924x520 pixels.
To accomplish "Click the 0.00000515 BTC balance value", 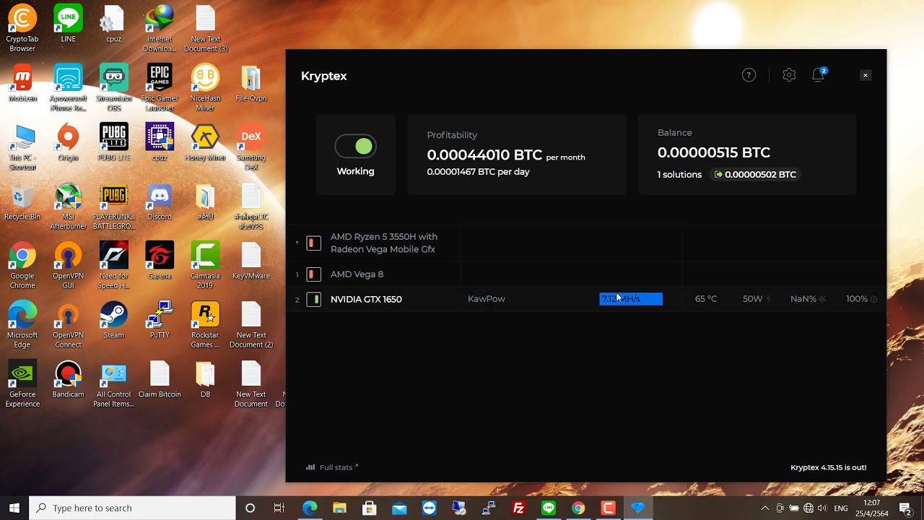I will 714,152.
